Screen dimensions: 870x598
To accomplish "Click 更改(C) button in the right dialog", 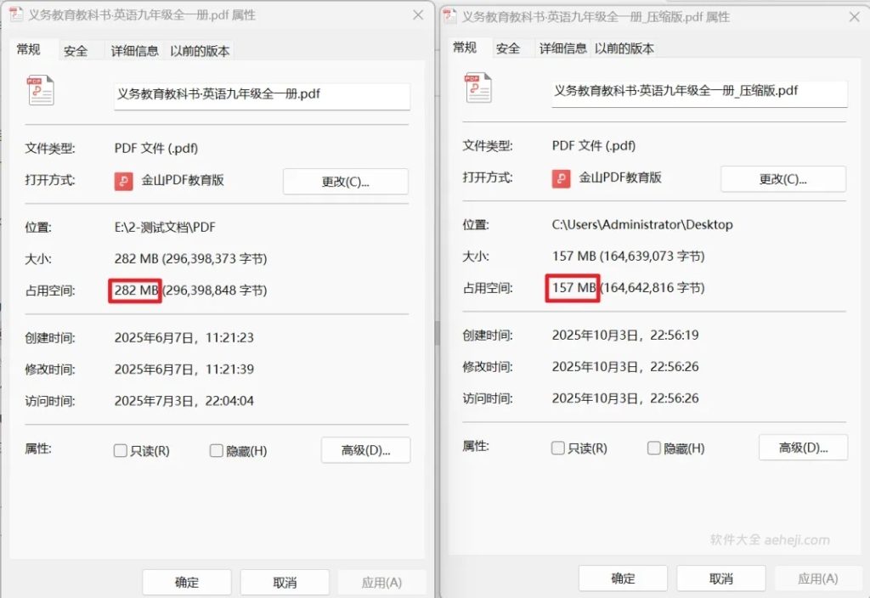I will point(782,179).
